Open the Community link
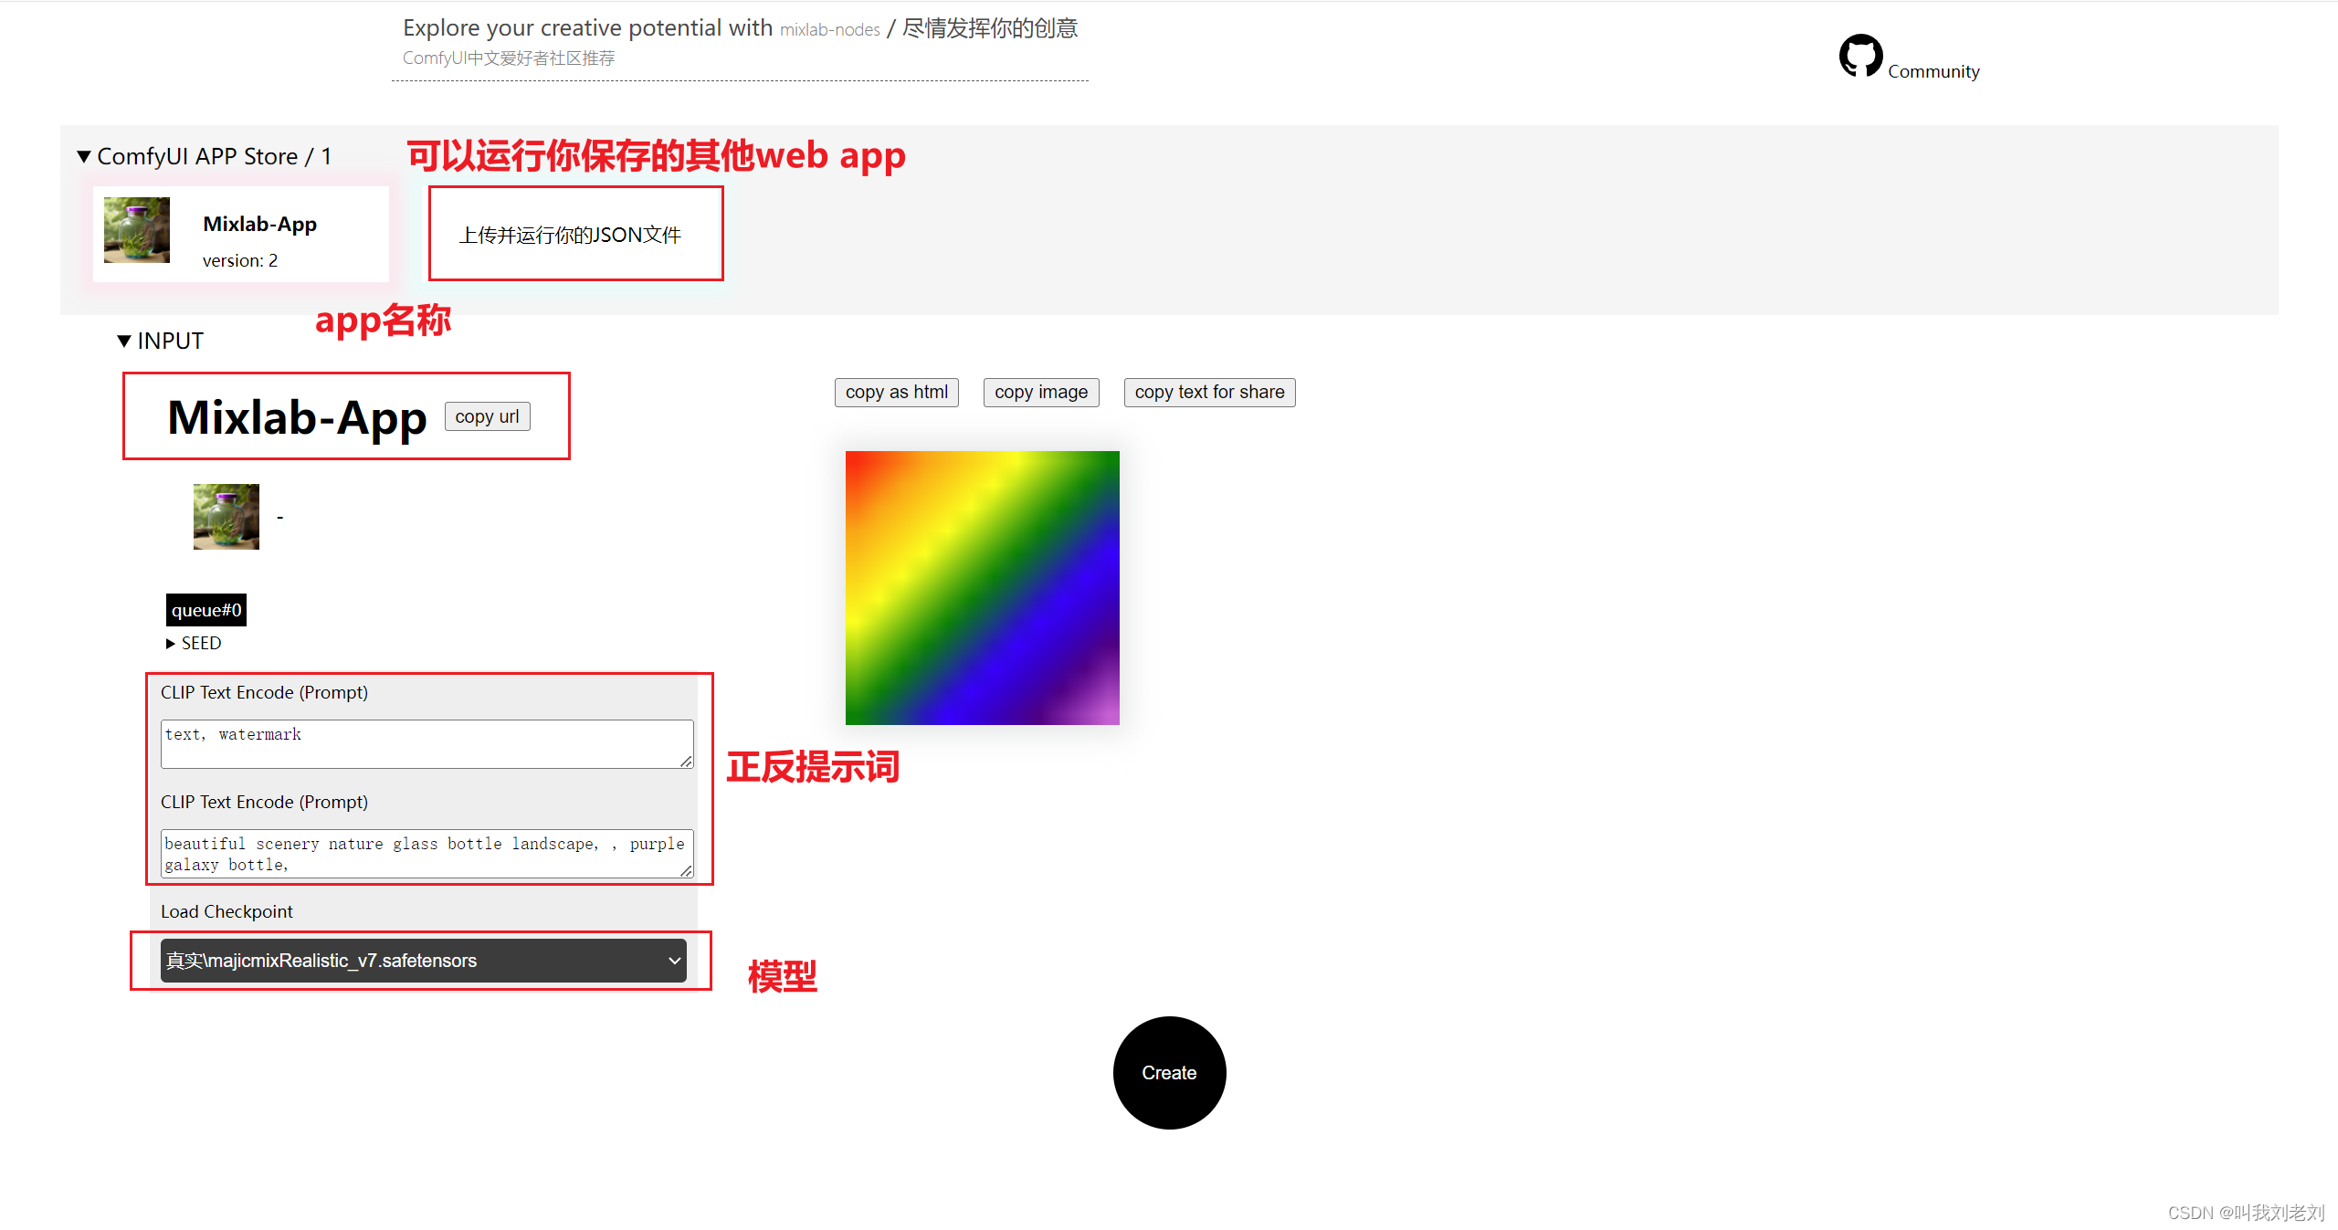Image resolution: width=2338 pixels, height=1230 pixels. click(1933, 71)
